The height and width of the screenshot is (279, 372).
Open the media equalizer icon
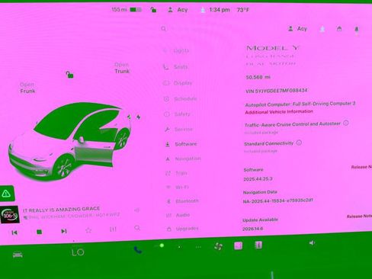pyautogui.click(x=113, y=229)
